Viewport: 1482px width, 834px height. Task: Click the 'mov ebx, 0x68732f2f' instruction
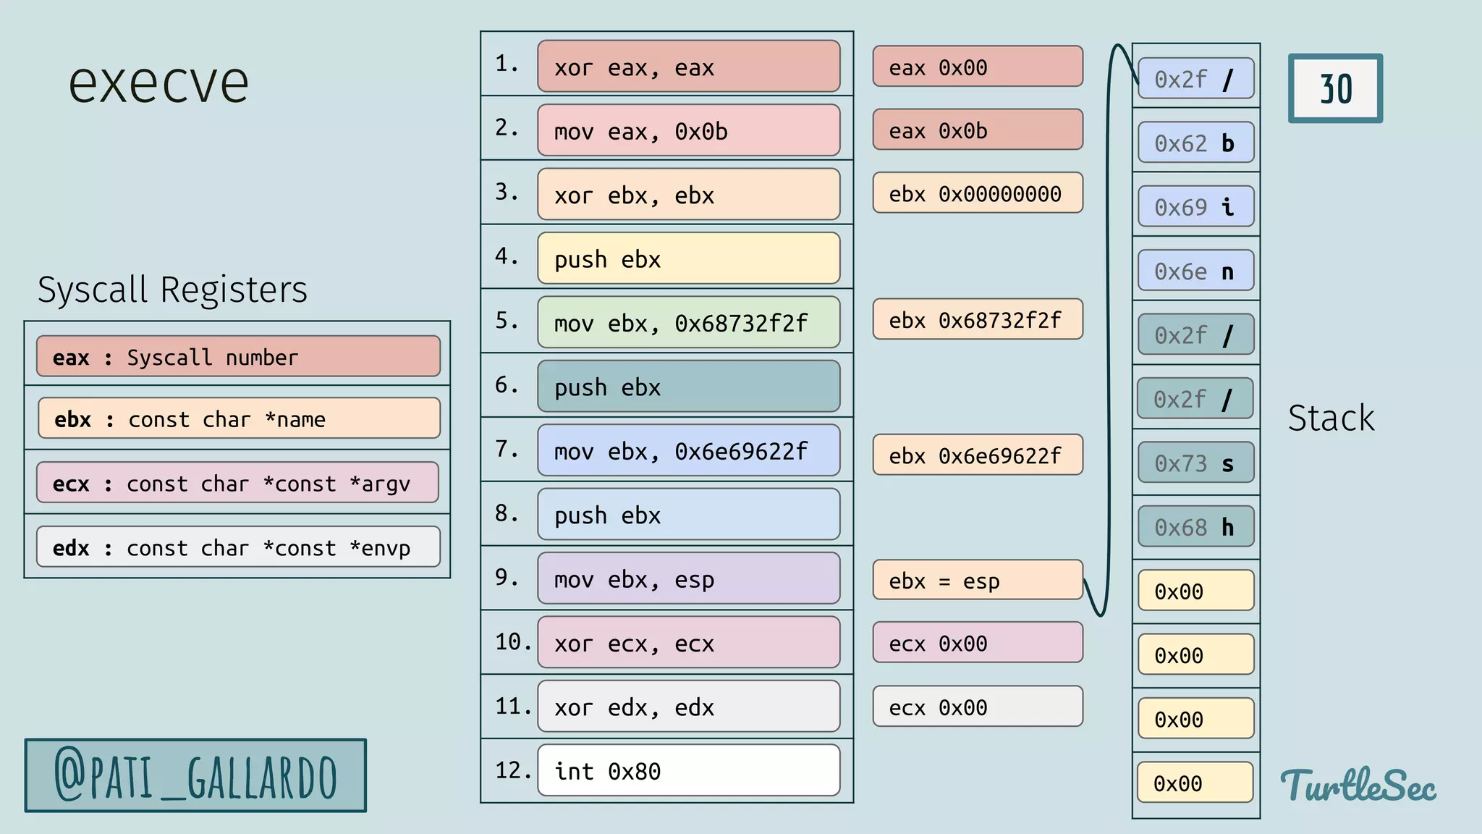(688, 322)
